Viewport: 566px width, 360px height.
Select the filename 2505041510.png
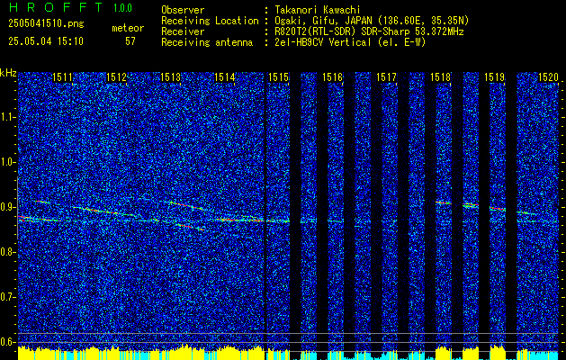pos(46,24)
